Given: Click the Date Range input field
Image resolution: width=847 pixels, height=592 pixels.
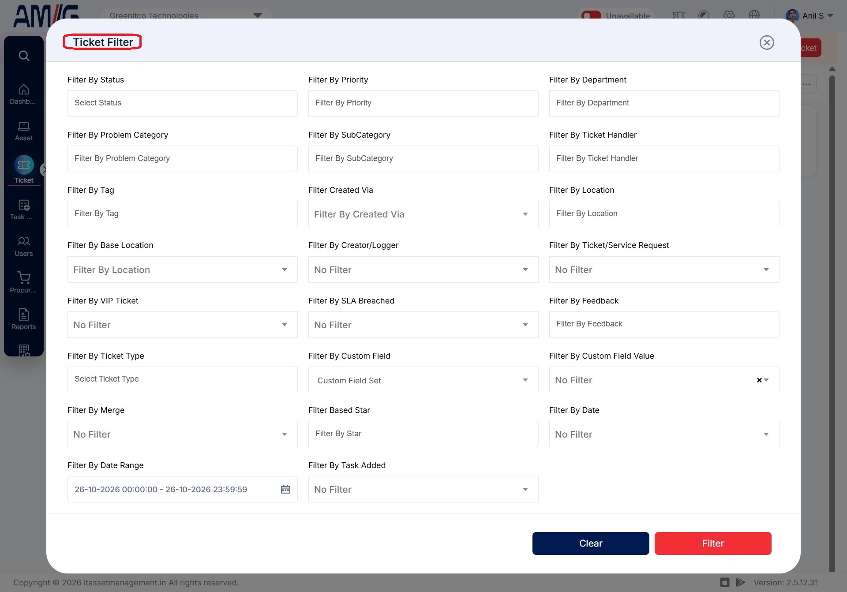Looking at the screenshot, I should pyautogui.click(x=182, y=489).
